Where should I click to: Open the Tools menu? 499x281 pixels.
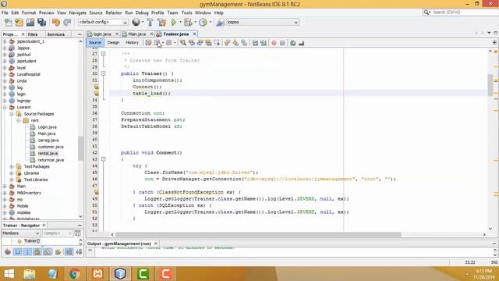[x=187, y=12]
